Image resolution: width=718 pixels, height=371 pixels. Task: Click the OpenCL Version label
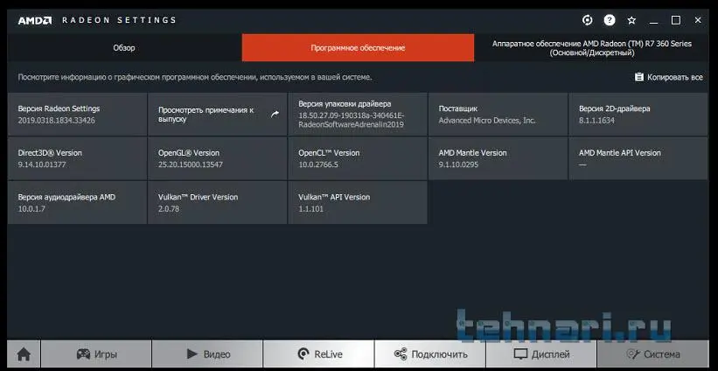tap(329, 152)
